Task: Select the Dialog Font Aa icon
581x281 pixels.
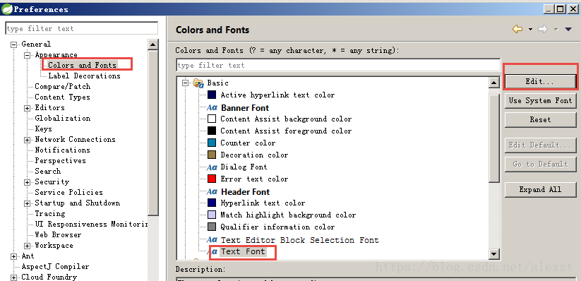Action: point(212,167)
